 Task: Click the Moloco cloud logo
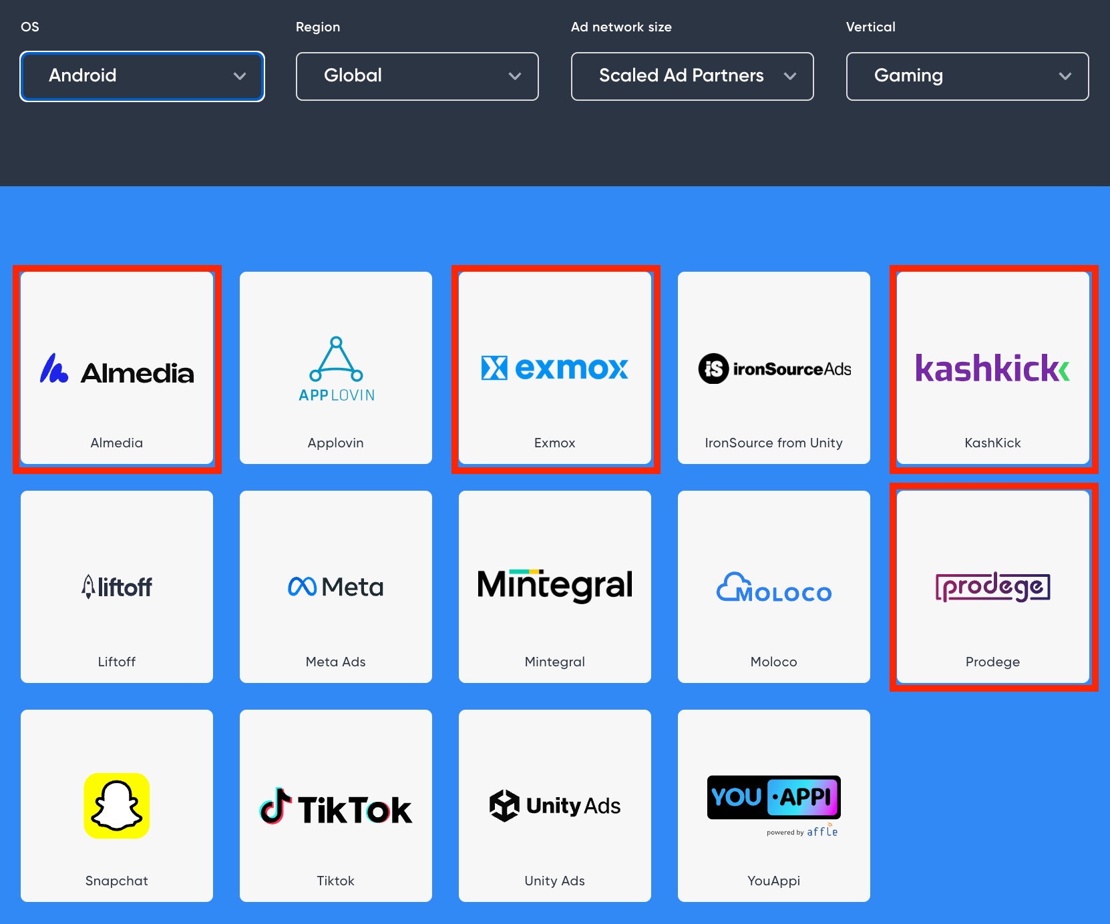click(x=774, y=588)
